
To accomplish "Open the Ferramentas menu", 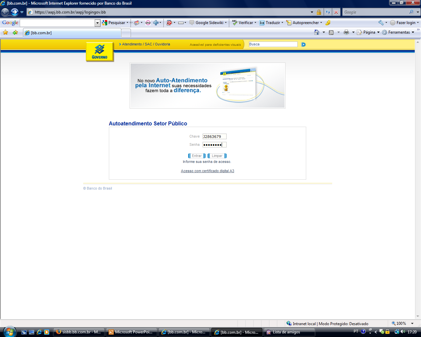I will click(x=398, y=32).
